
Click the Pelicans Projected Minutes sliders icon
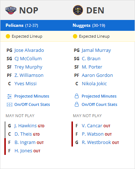point(9,96)
